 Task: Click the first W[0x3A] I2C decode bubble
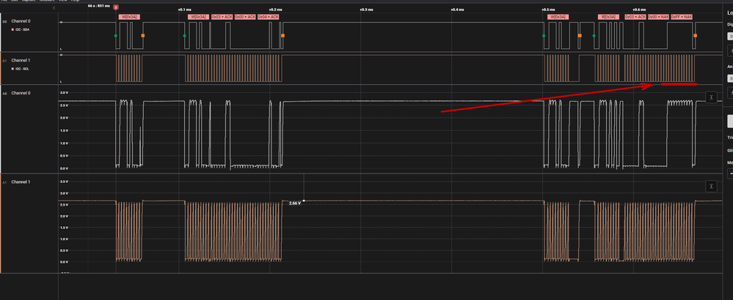(129, 17)
